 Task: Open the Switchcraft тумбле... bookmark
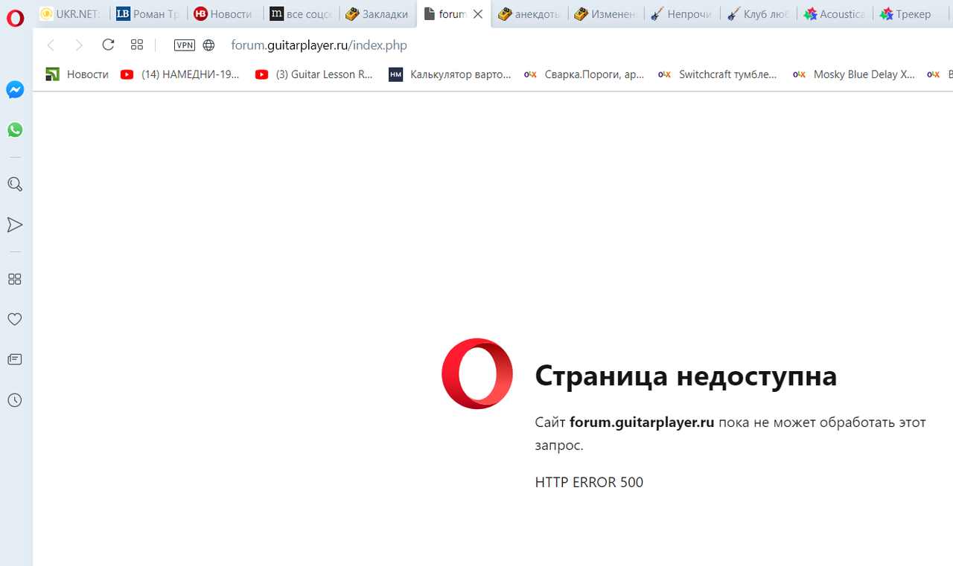718,74
